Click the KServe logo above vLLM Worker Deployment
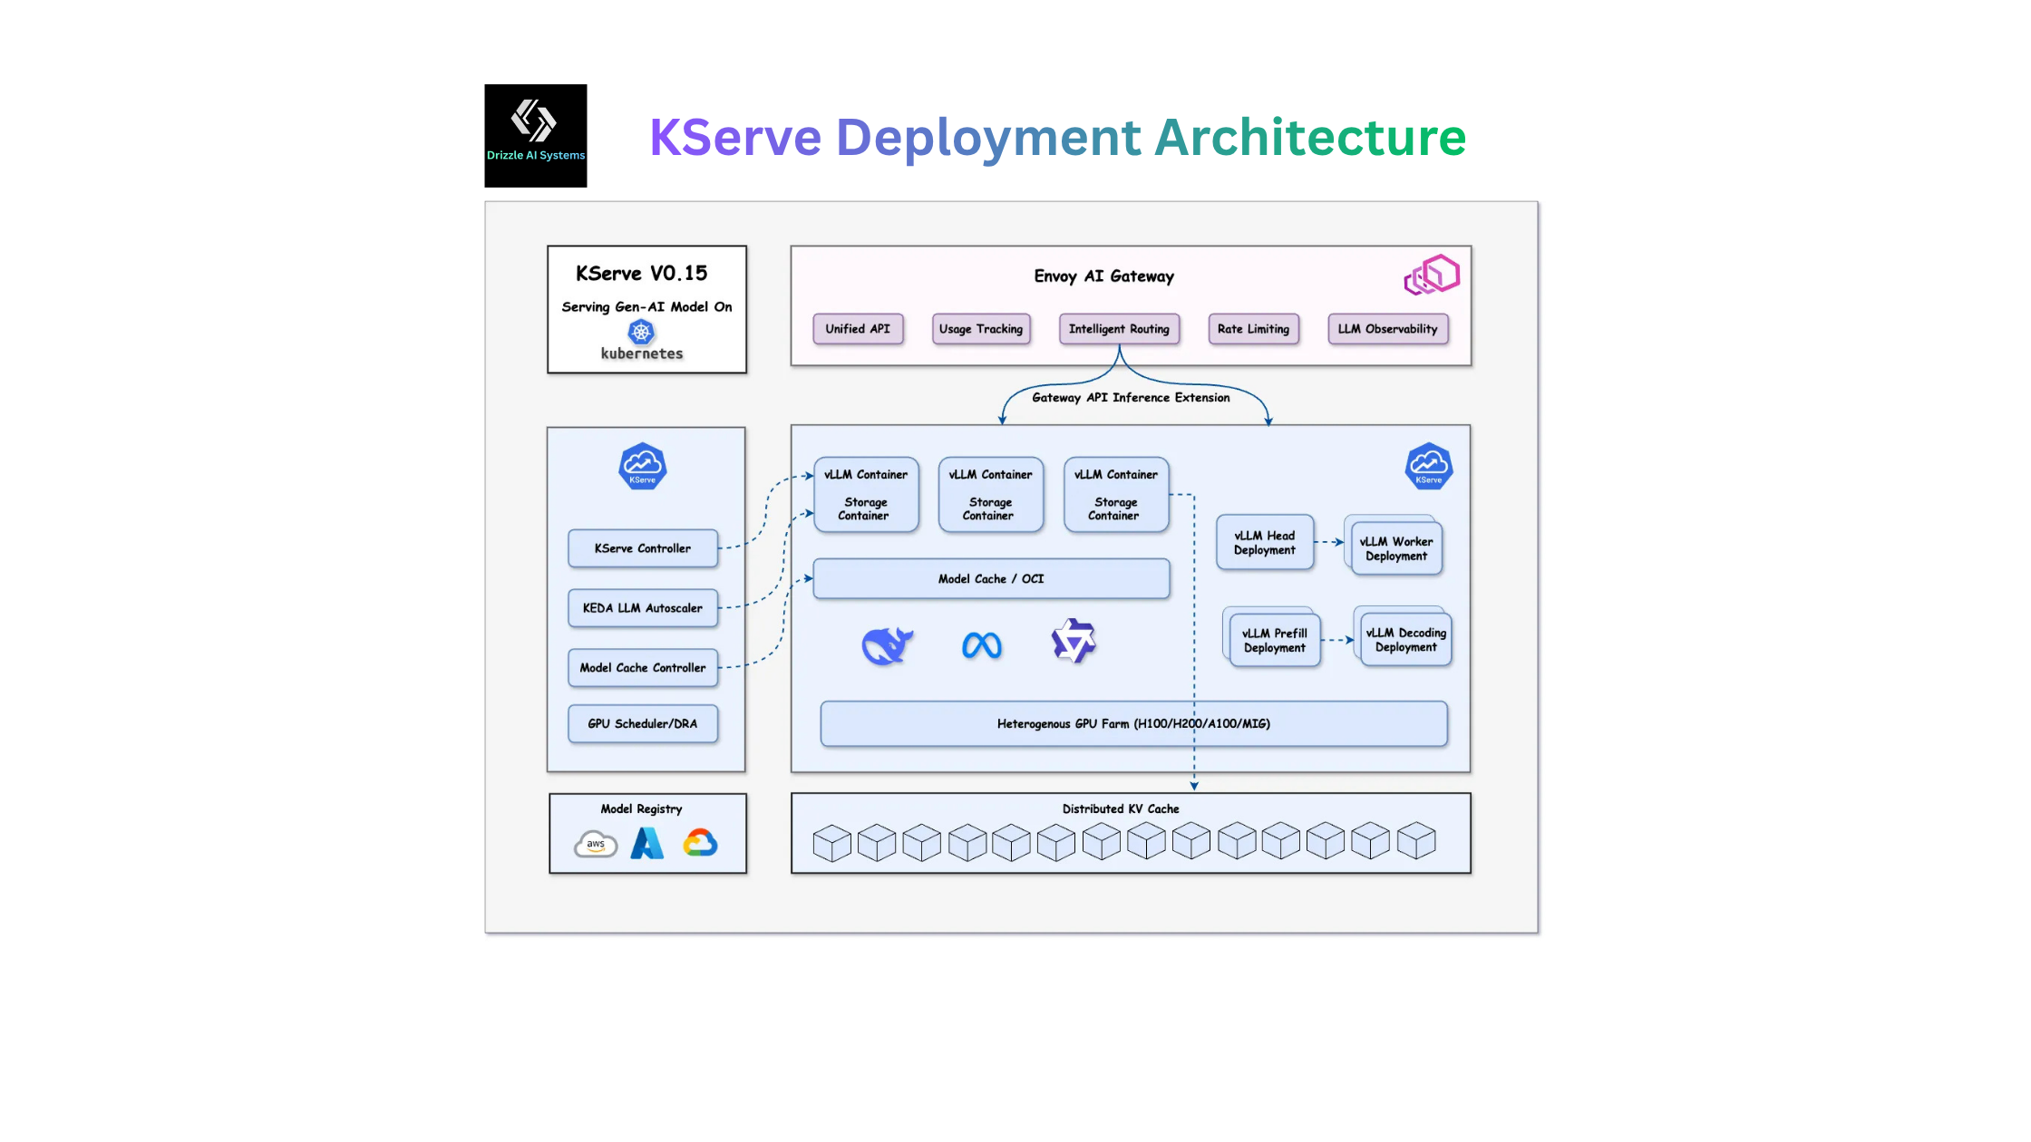The image size is (2031, 1142). 1429,466
